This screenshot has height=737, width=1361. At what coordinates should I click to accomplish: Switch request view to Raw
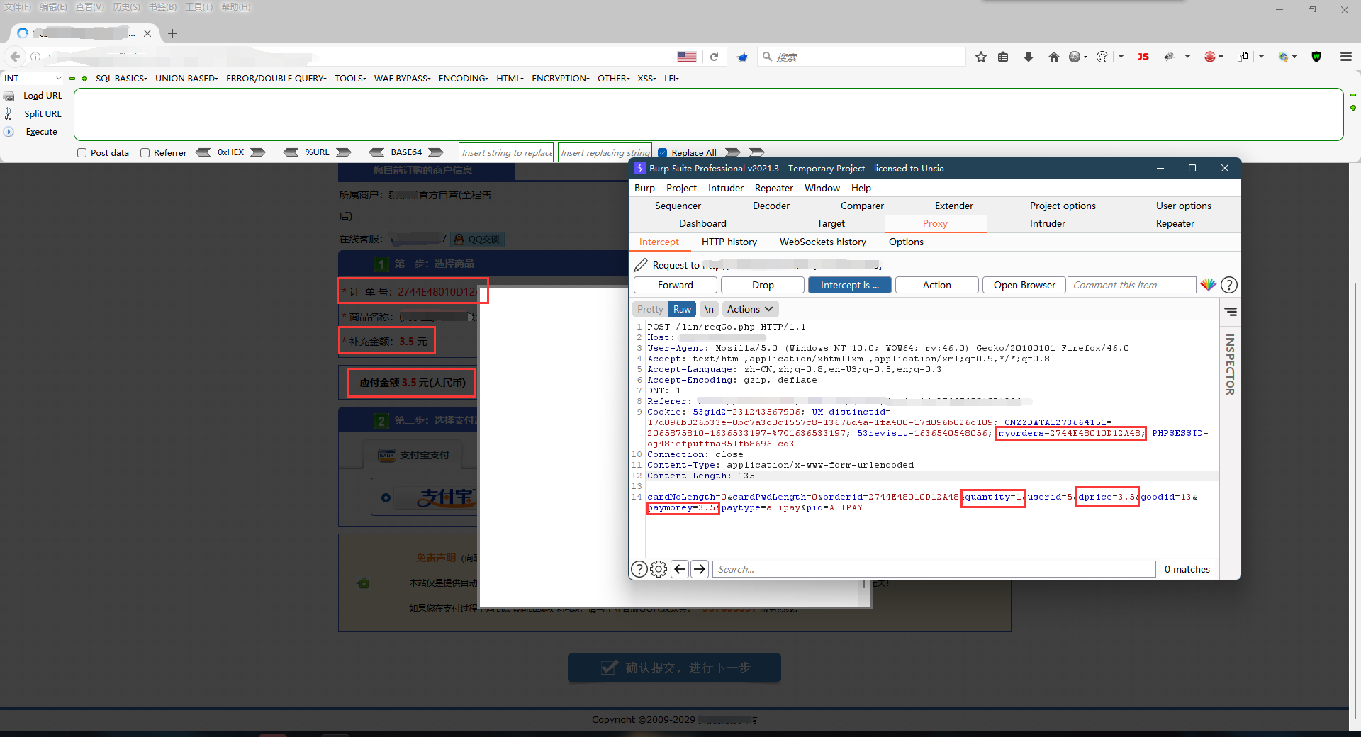(x=682, y=309)
